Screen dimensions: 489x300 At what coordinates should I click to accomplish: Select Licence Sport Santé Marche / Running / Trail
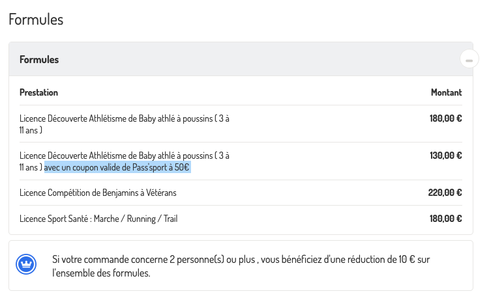coord(98,219)
